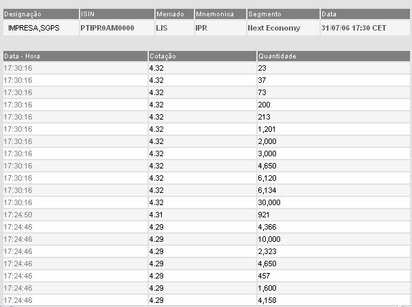
Task: Select the 30,000 quantity cell
Action: click(x=270, y=202)
